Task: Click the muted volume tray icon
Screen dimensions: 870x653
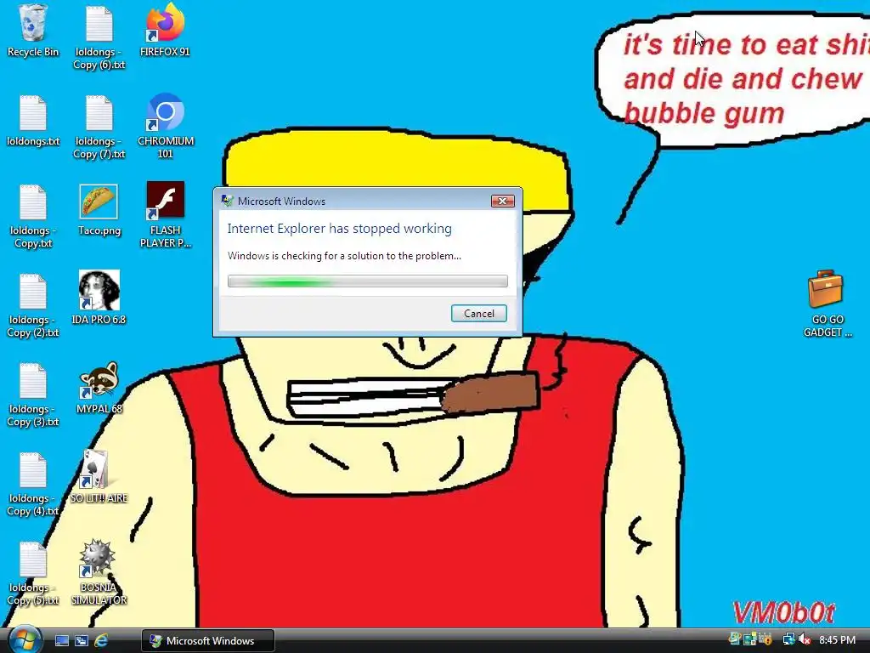Action: pyautogui.click(x=805, y=640)
